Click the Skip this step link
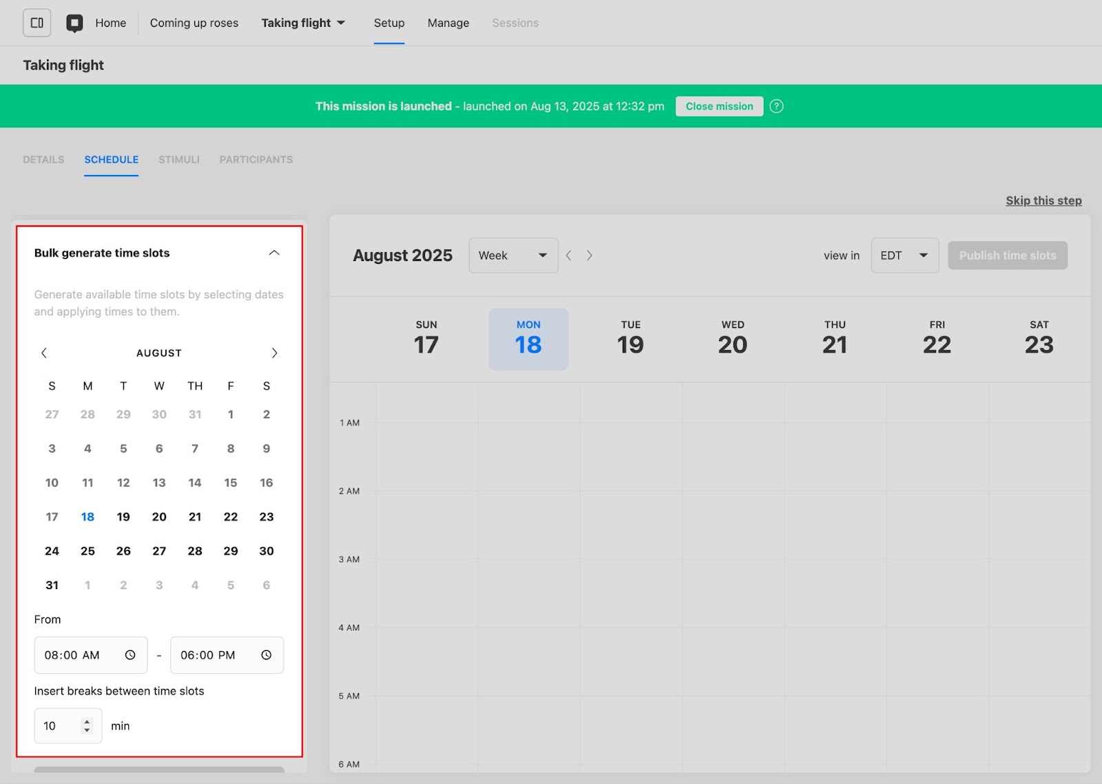This screenshot has height=784, width=1102. click(1043, 200)
